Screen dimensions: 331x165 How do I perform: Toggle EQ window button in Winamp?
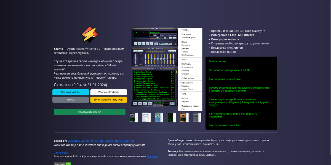170,38
